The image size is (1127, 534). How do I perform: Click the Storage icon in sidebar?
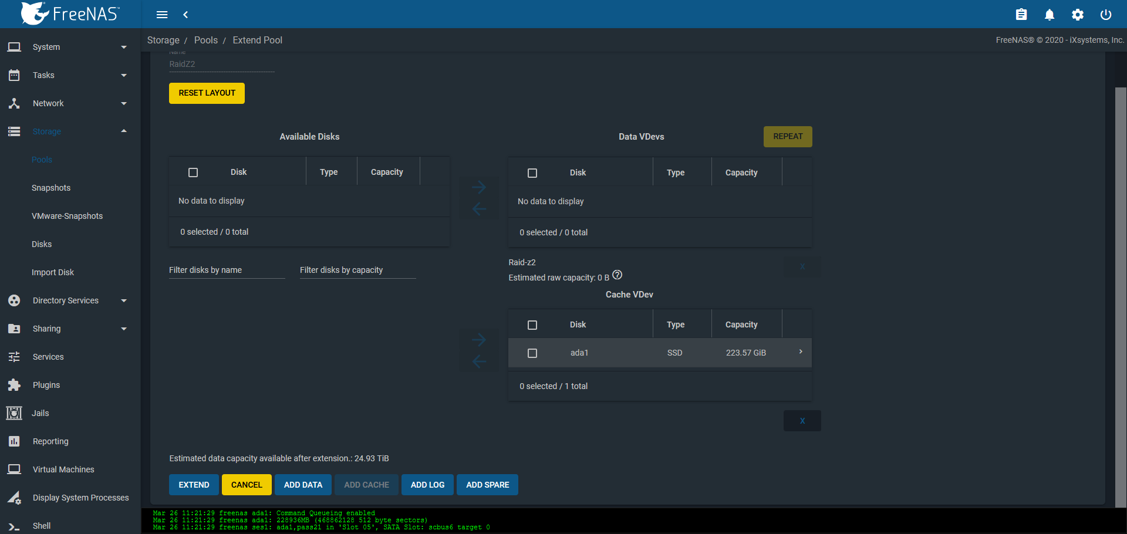tap(14, 131)
